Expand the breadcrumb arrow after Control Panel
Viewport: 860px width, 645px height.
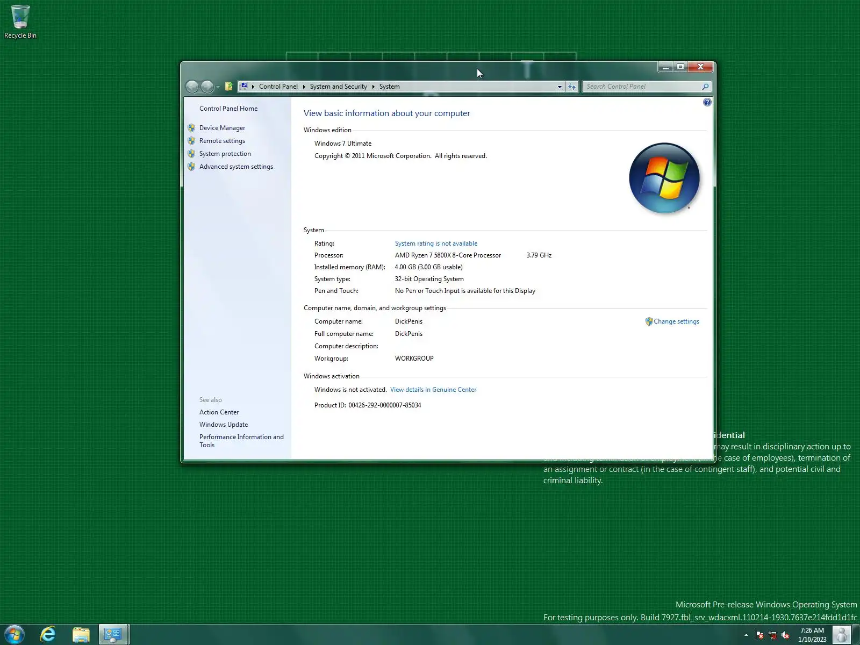pos(304,87)
